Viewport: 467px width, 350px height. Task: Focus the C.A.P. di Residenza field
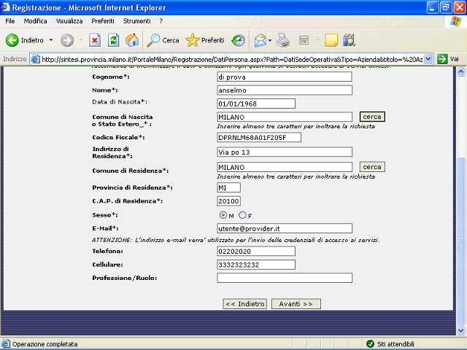[228, 201]
